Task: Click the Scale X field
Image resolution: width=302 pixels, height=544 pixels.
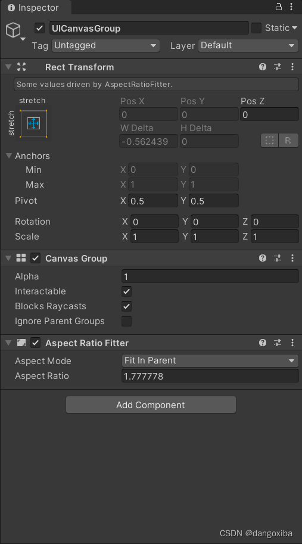Action: (154, 237)
